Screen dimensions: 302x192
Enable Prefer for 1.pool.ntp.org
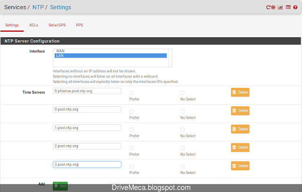(x=132, y=130)
